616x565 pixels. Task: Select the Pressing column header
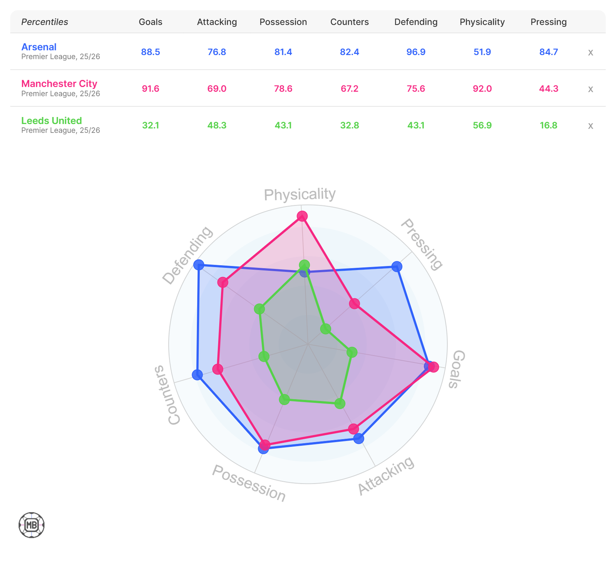coord(549,22)
